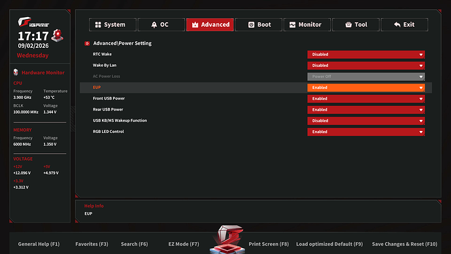Go to the Boot tab
451x254 pixels.
pyautogui.click(x=259, y=25)
